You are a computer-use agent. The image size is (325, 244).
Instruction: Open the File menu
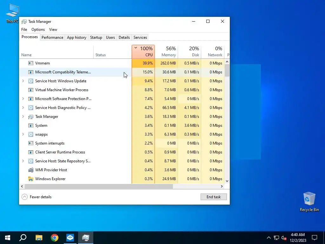(24, 30)
